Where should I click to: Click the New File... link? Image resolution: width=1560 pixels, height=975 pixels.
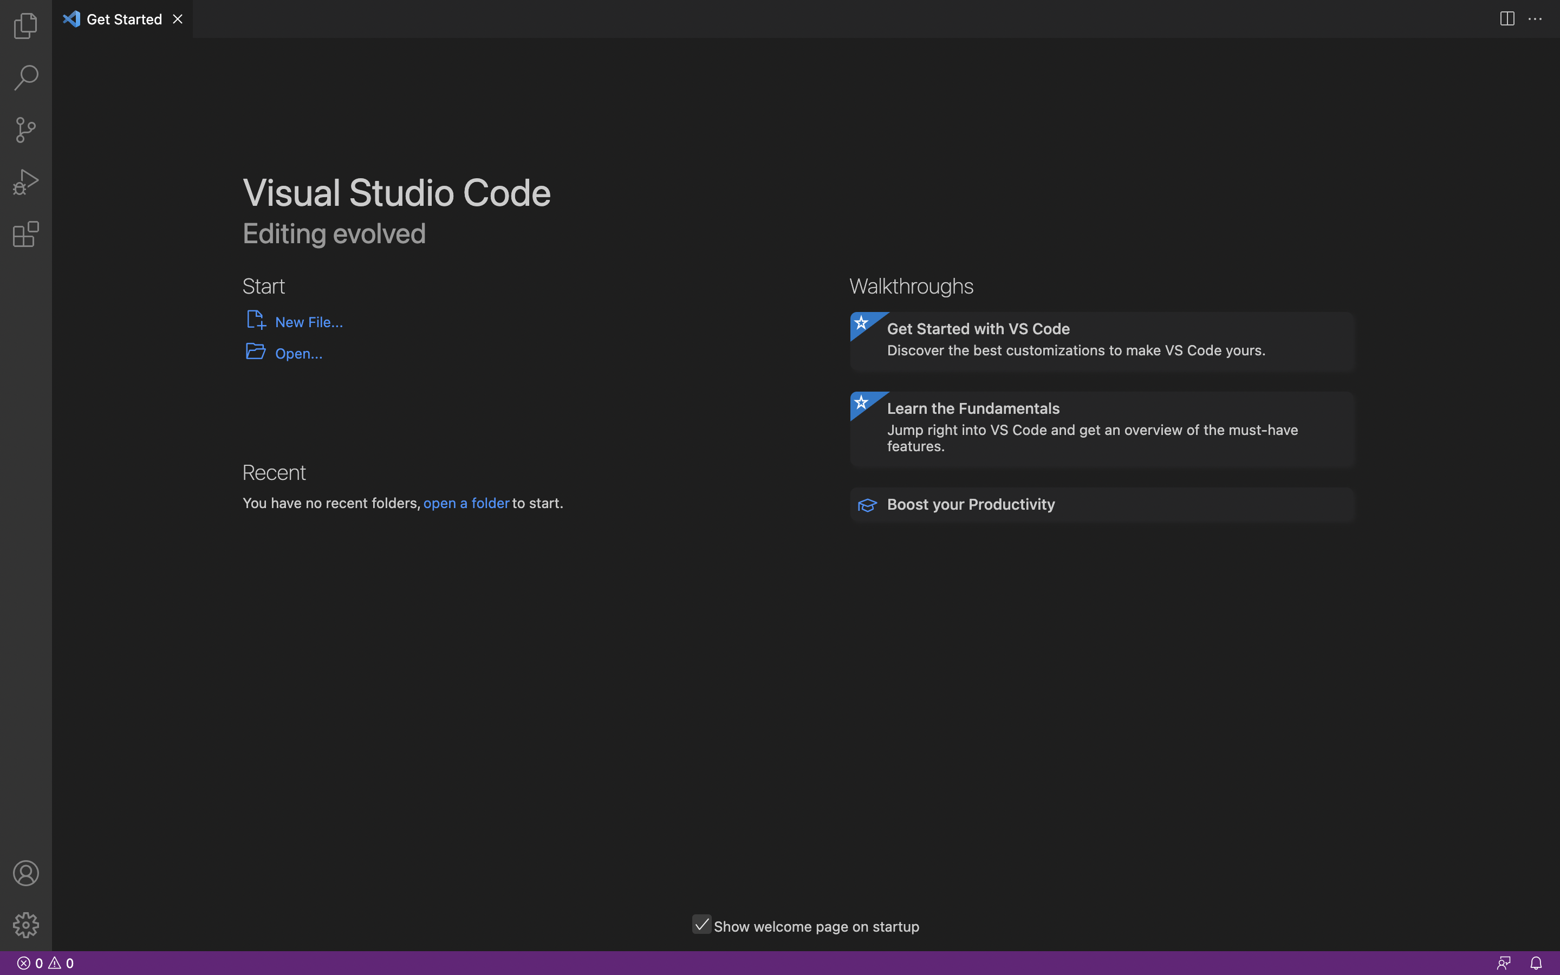(309, 322)
